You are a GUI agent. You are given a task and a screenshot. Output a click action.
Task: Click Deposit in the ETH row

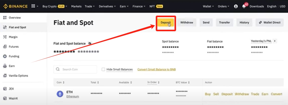(x=227, y=94)
